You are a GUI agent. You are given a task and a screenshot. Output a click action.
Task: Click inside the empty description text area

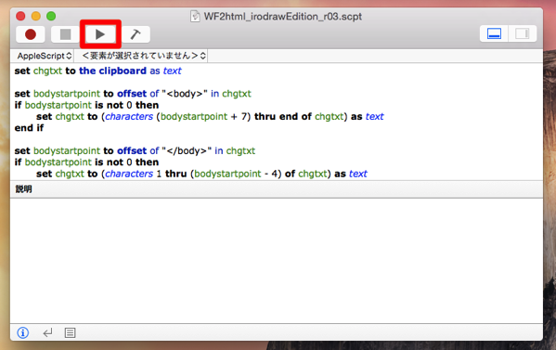[x=277, y=261]
